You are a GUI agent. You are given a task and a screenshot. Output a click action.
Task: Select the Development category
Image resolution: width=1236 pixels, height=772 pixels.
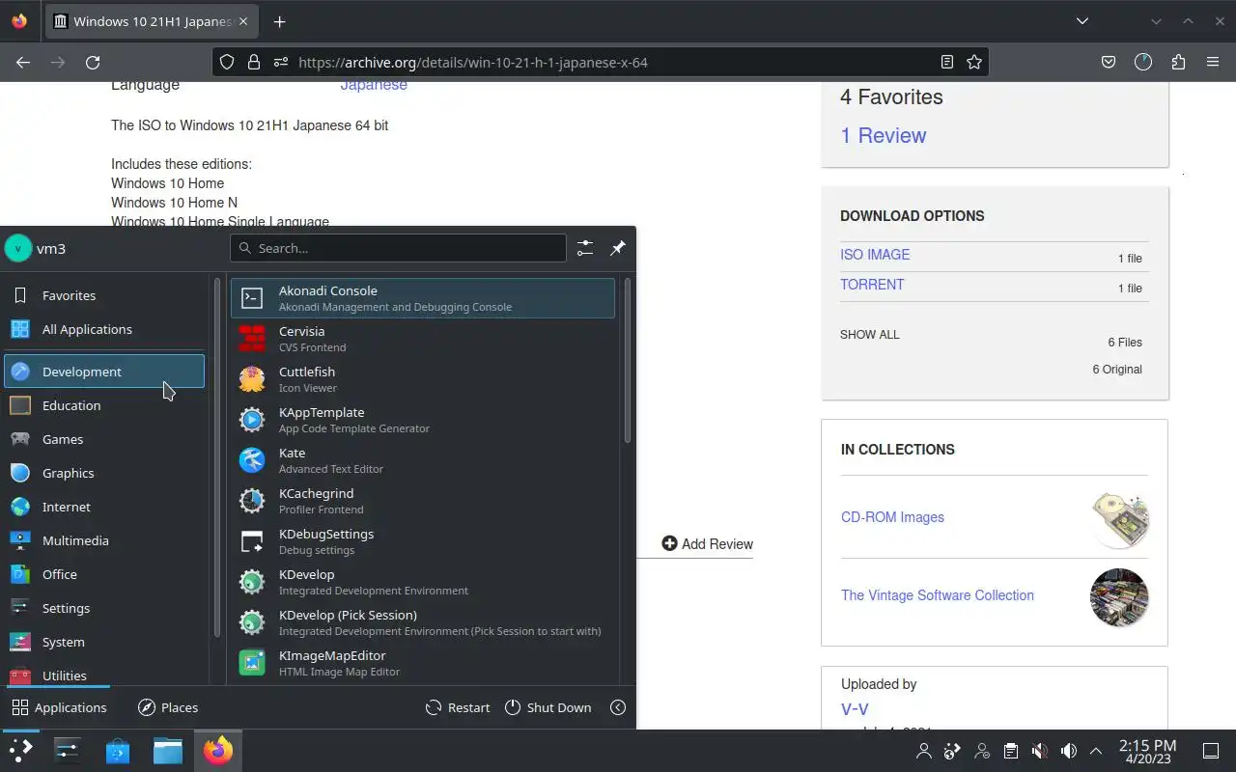tap(104, 372)
